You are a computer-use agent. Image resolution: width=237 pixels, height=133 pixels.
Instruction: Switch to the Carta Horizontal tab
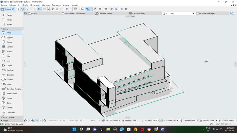(139, 13)
